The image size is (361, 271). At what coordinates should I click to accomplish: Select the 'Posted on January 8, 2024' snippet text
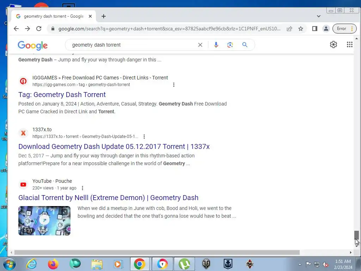click(48, 104)
